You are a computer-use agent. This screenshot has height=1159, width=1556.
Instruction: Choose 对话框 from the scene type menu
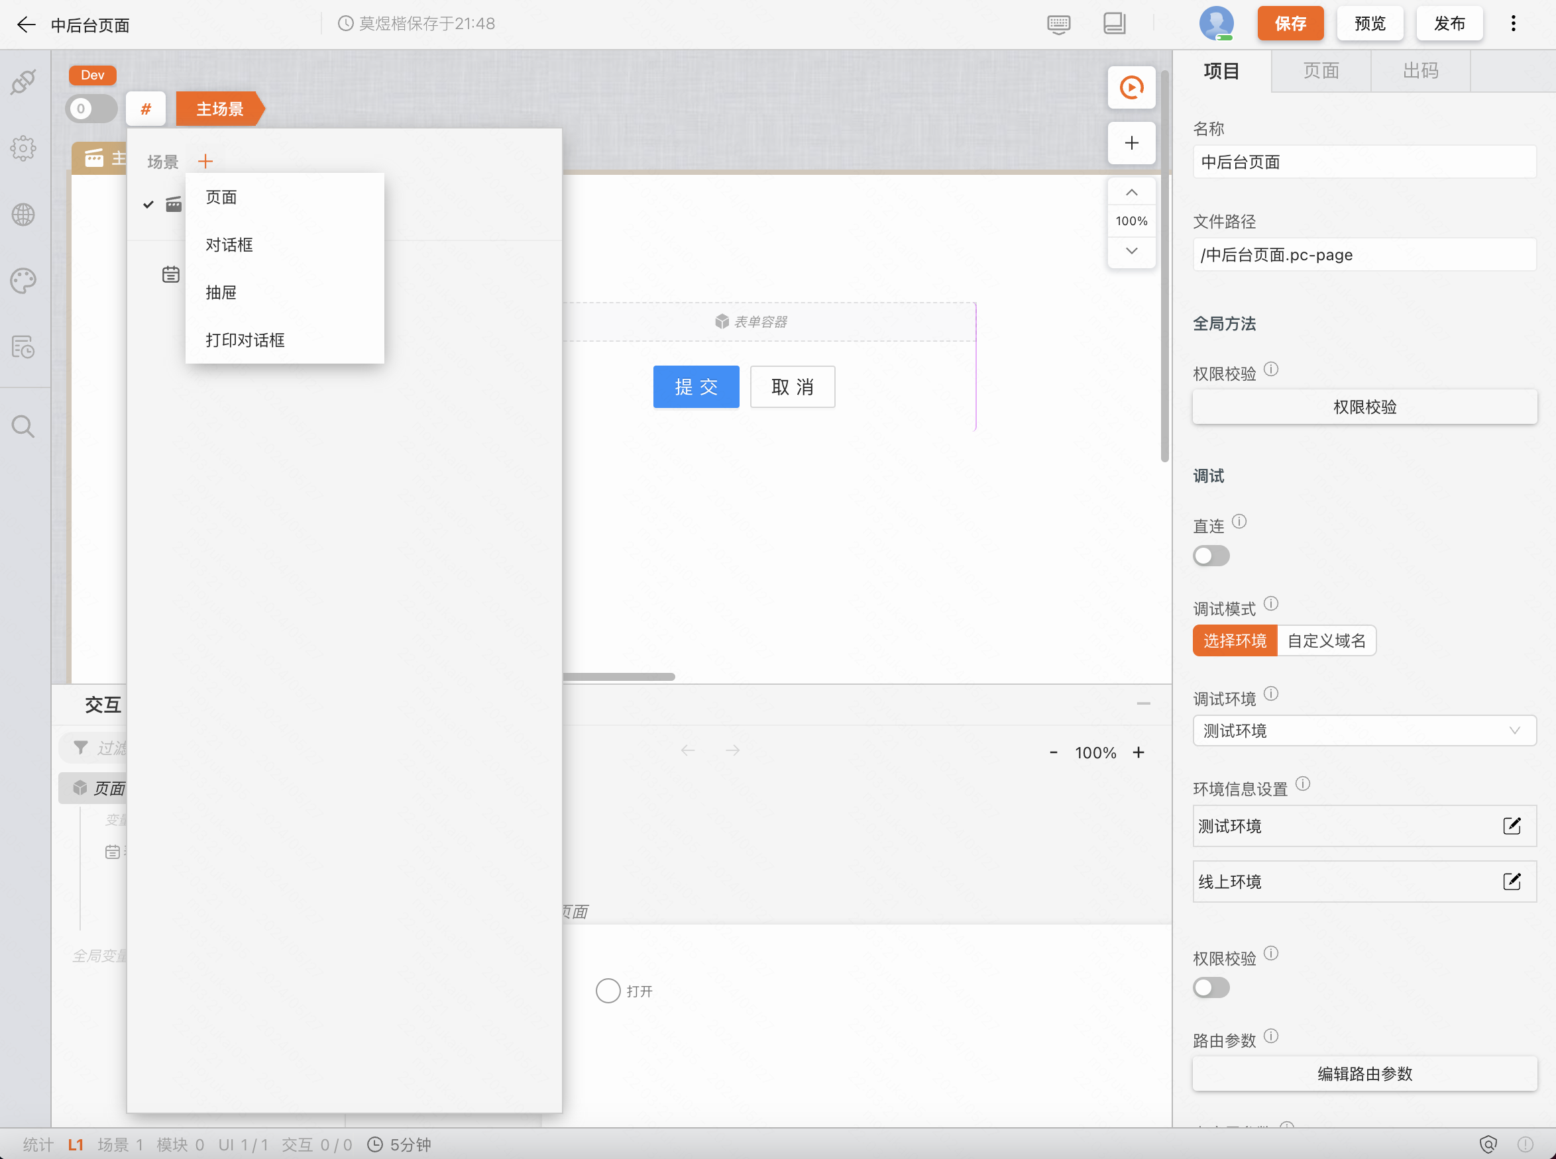[x=229, y=245]
